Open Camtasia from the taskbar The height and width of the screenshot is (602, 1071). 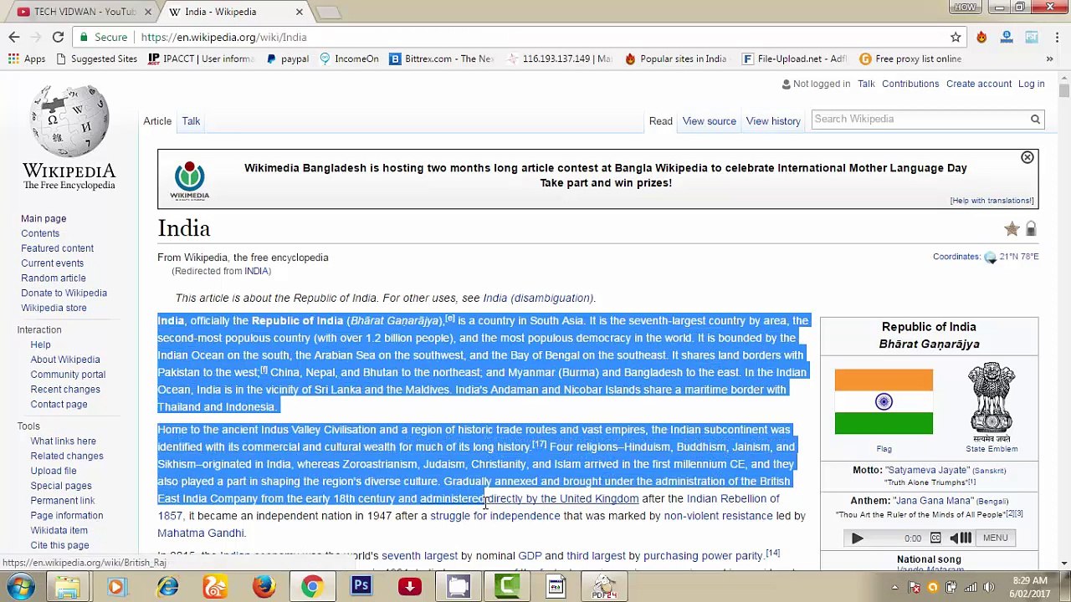pyautogui.click(x=507, y=587)
